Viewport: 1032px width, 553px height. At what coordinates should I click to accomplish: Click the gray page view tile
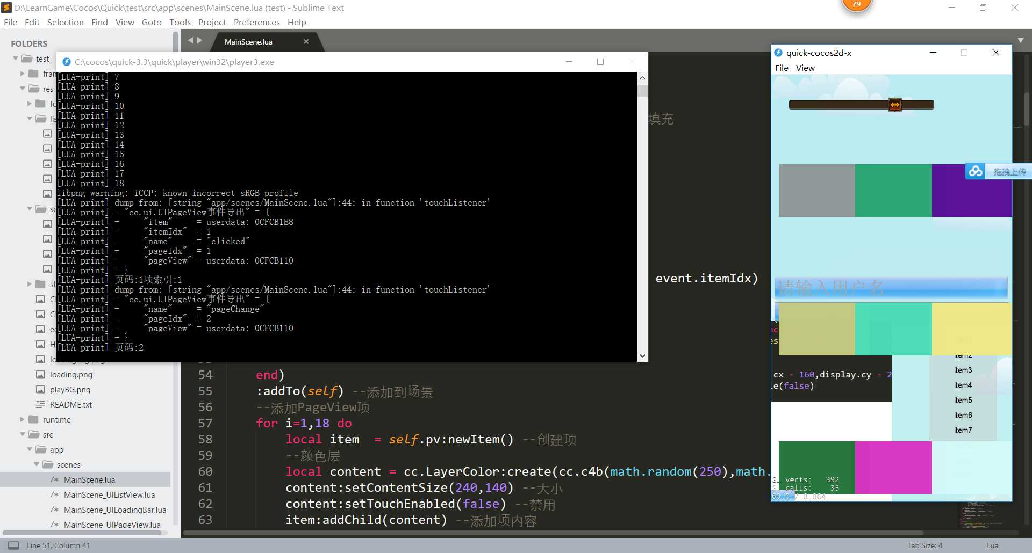tap(817, 191)
